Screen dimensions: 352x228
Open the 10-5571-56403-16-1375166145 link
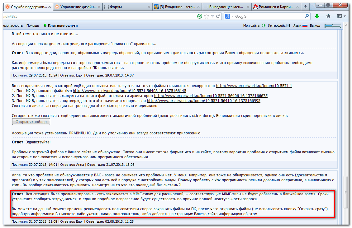click(x=130, y=91)
